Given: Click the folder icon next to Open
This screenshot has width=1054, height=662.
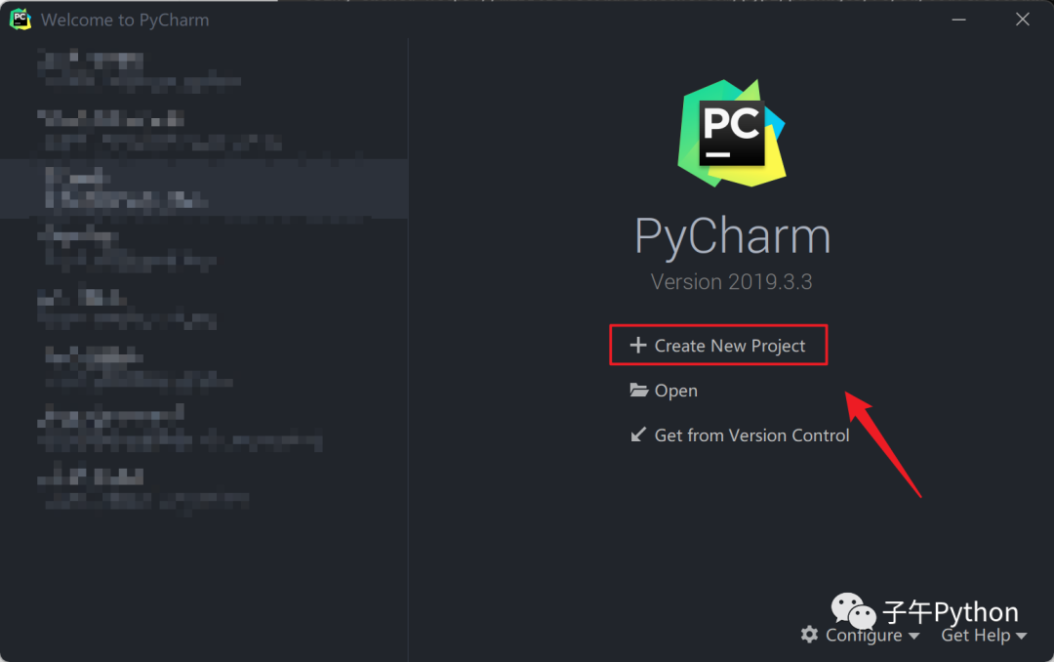Looking at the screenshot, I should pos(638,391).
